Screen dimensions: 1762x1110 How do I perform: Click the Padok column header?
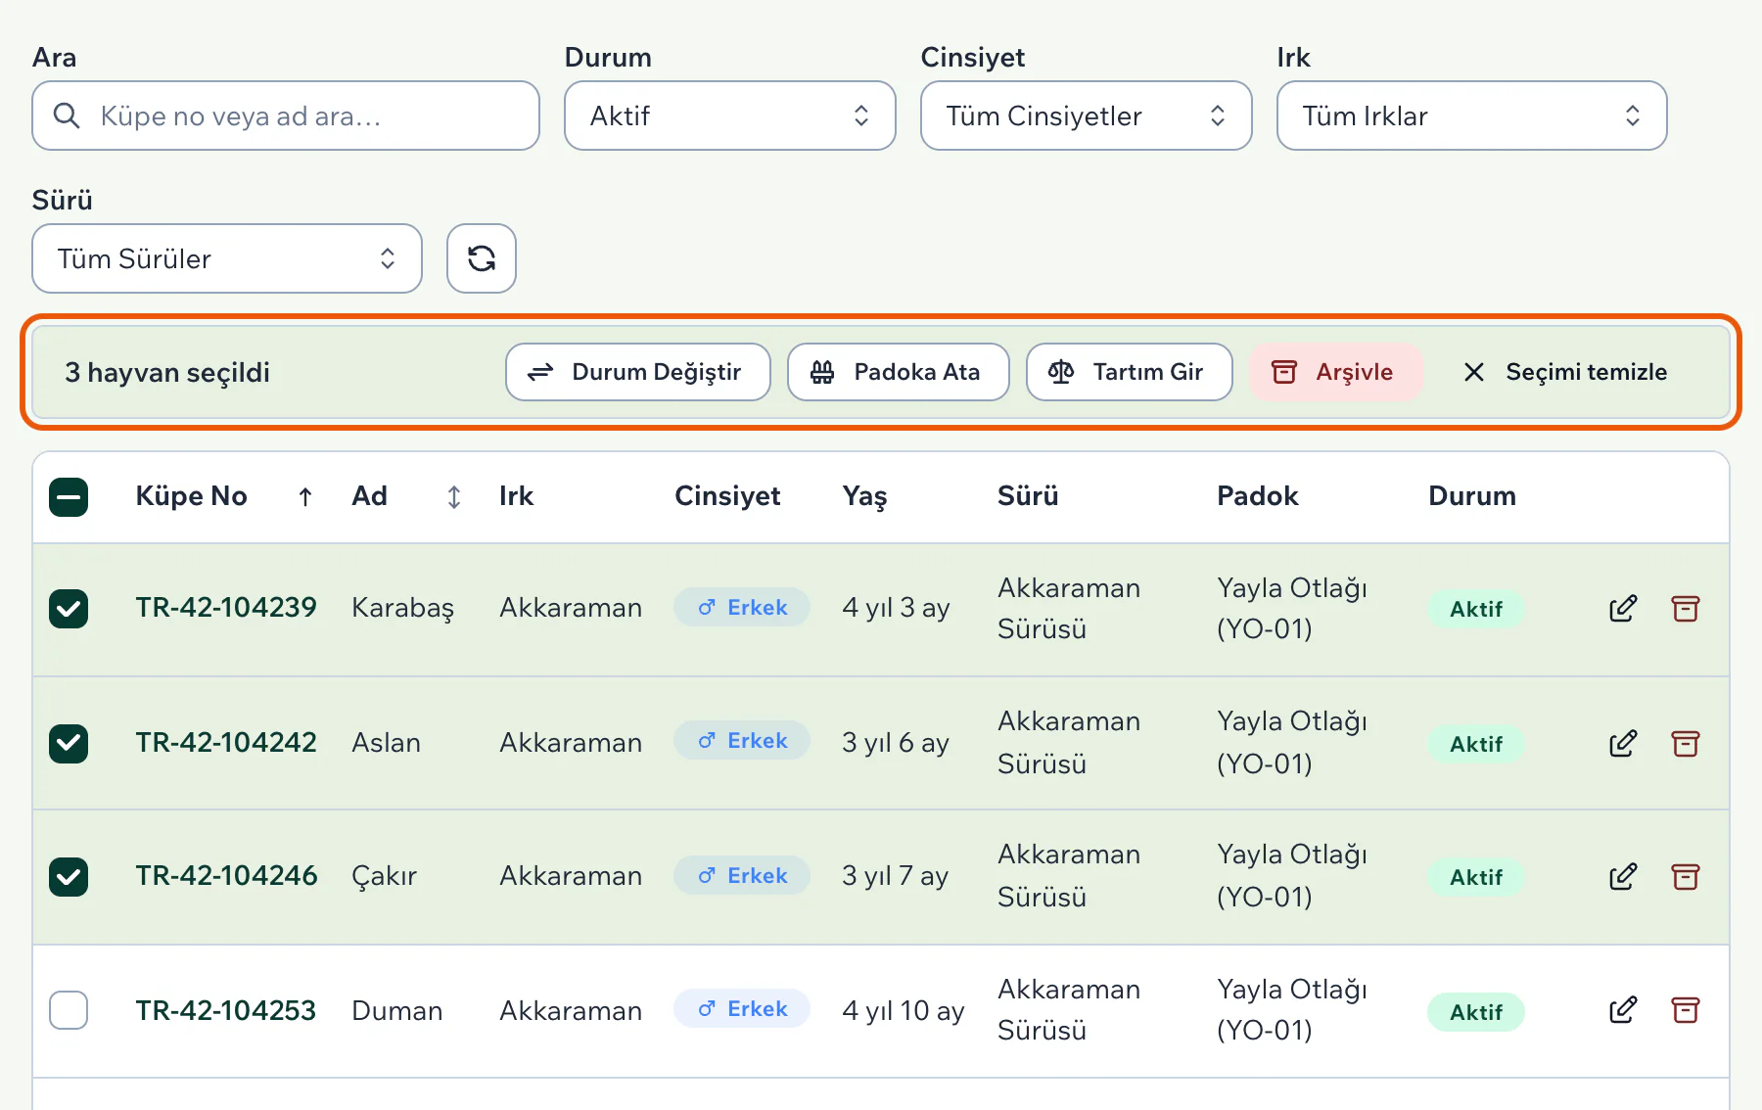tap(1258, 496)
